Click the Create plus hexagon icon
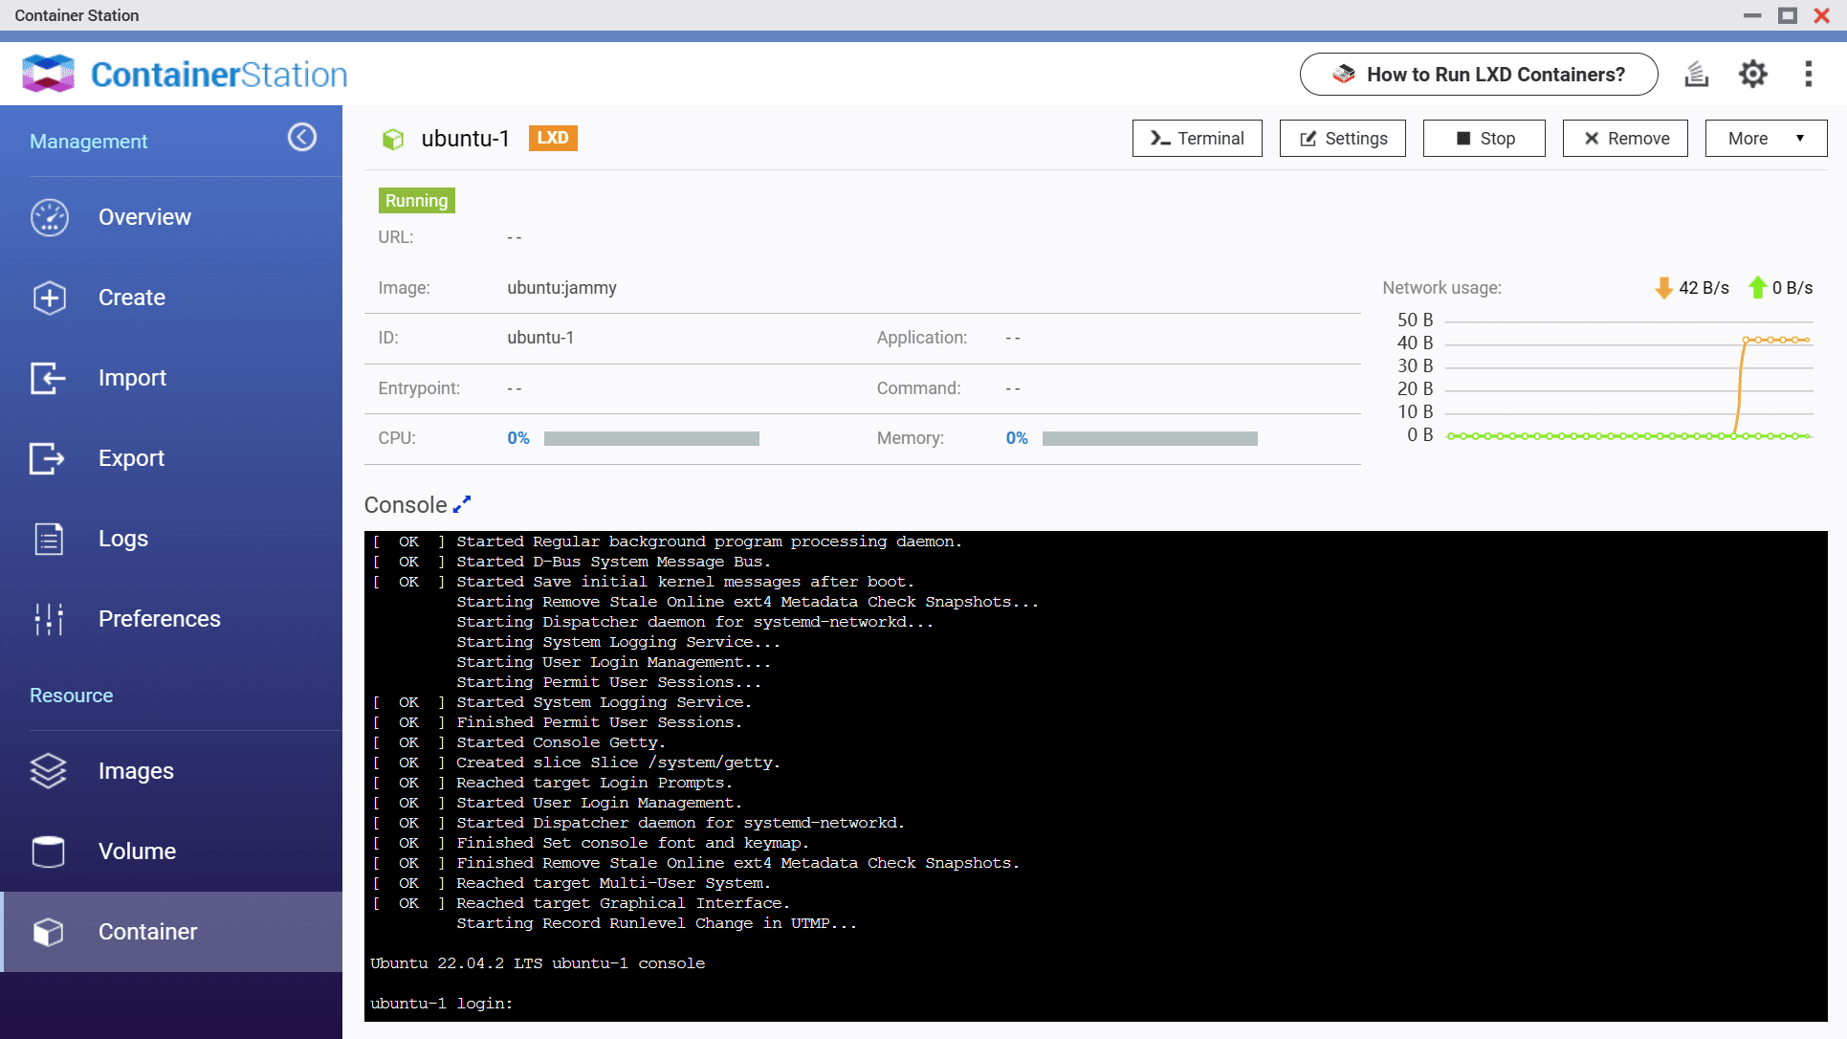Viewport: 1847px width, 1039px height. tap(50, 298)
